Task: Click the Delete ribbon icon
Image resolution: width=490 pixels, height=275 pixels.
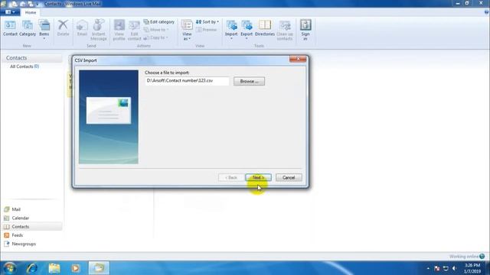Action: click(x=63, y=28)
